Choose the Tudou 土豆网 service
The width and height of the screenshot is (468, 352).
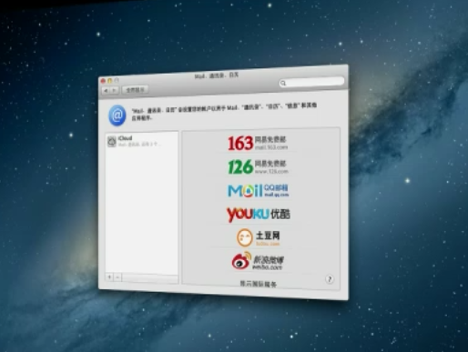[259, 238]
